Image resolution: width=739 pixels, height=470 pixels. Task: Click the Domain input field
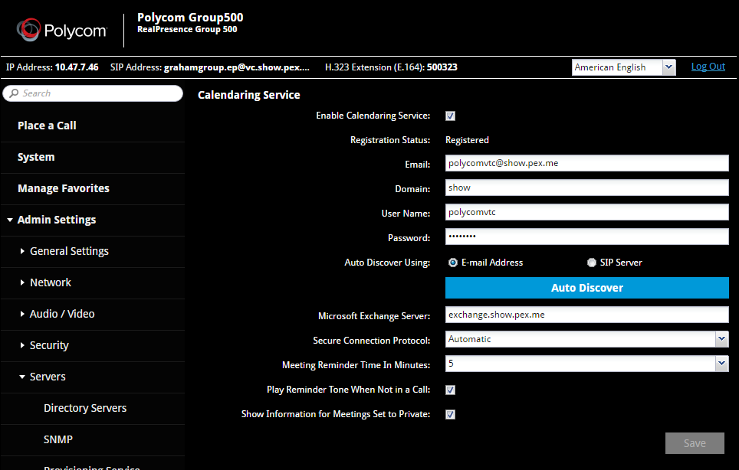pos(586,188)
